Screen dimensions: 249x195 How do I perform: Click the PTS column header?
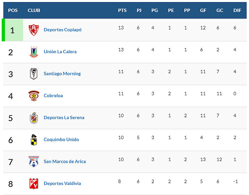coord(122,11)
